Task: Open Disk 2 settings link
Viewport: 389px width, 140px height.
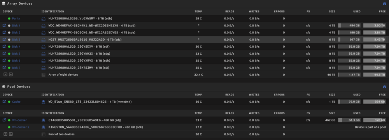Action: (16, 33)
